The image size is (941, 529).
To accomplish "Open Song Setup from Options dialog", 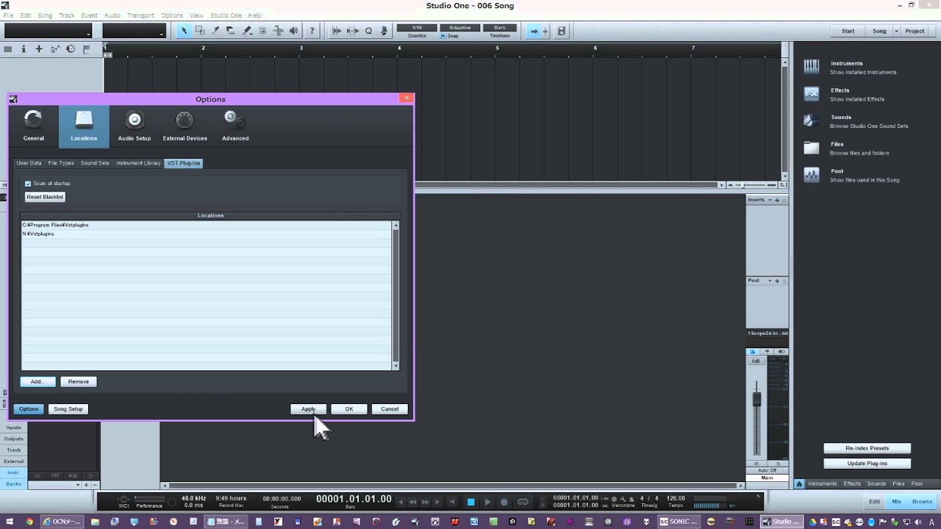I will (x=68, y=409).
